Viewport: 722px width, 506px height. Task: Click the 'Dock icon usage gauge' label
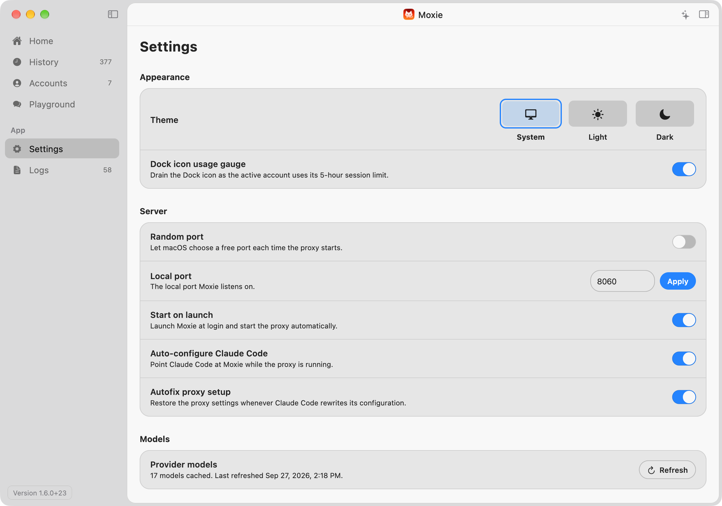[x=198, y=164]
